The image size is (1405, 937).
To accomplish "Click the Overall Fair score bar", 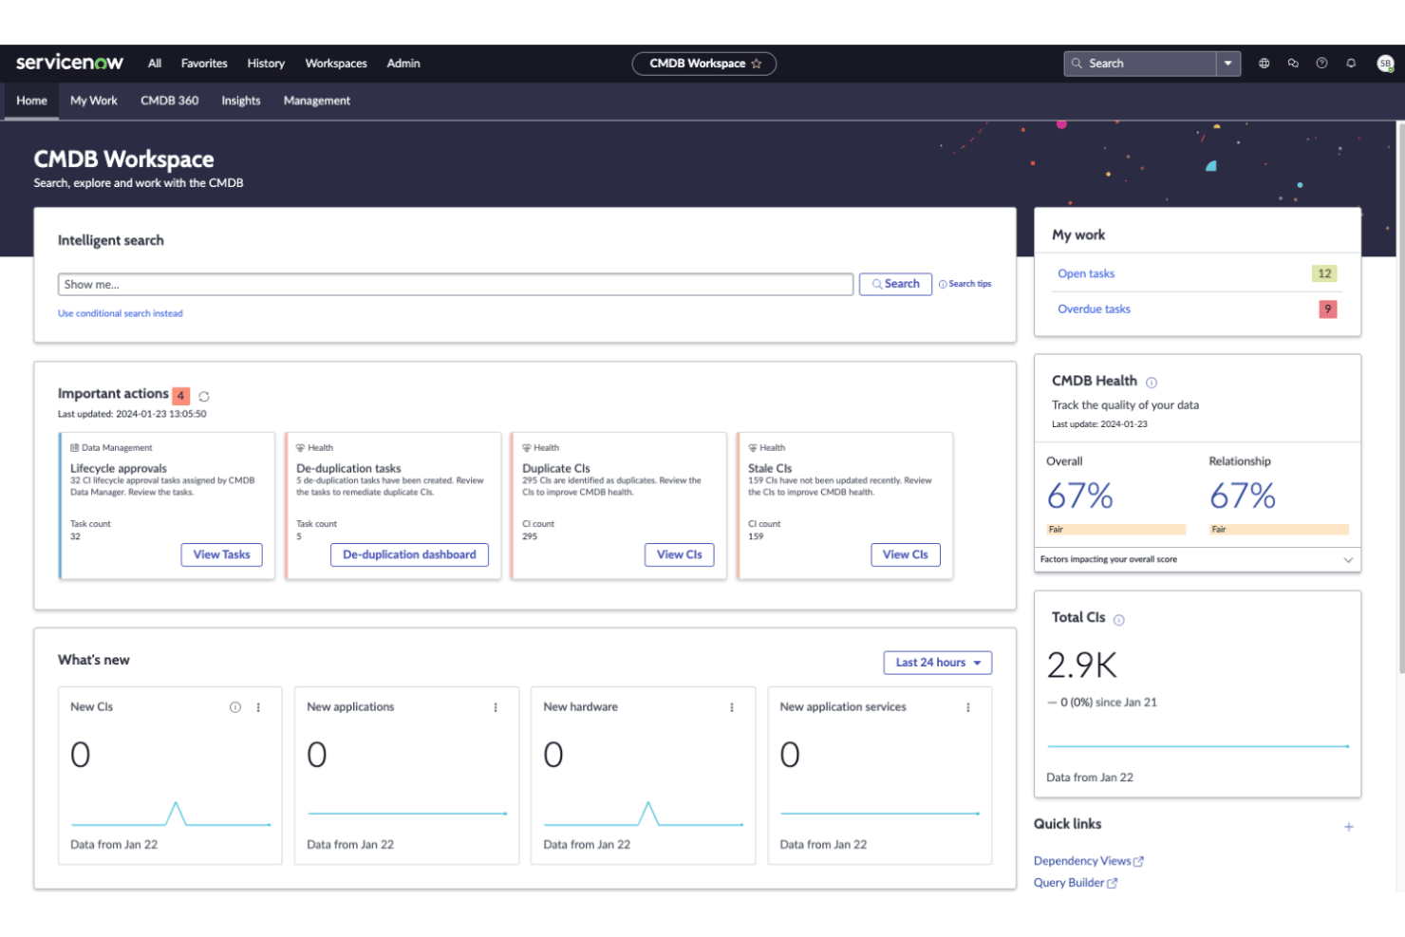I will point(1116,530).
